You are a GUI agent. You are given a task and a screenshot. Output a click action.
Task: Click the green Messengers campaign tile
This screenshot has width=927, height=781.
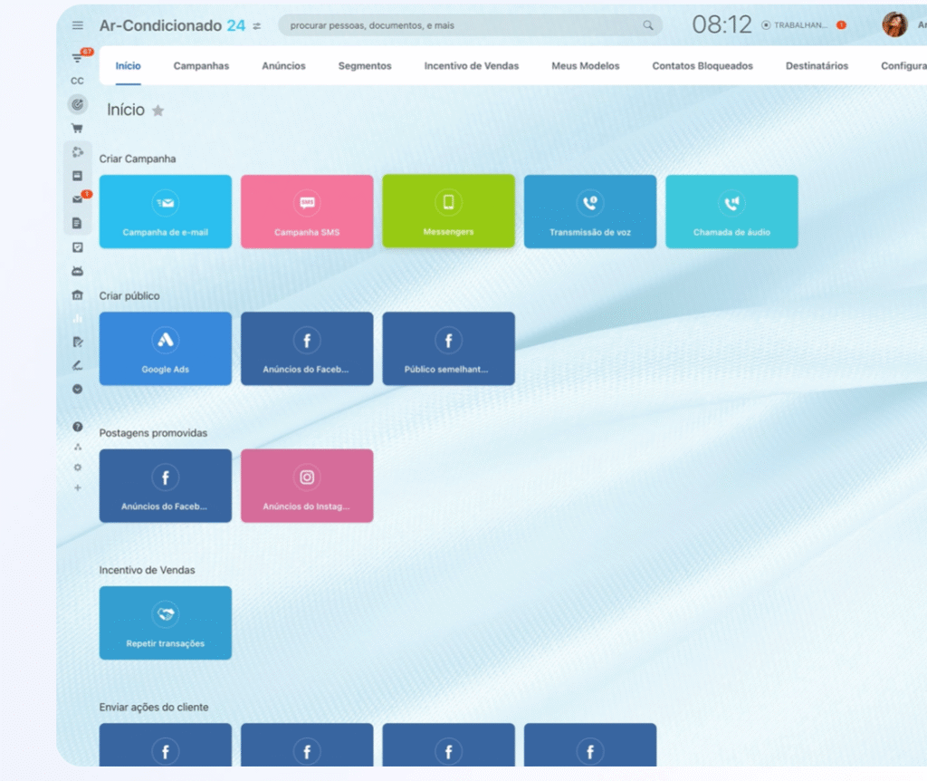pyautogui.click(x=448, y=211)
